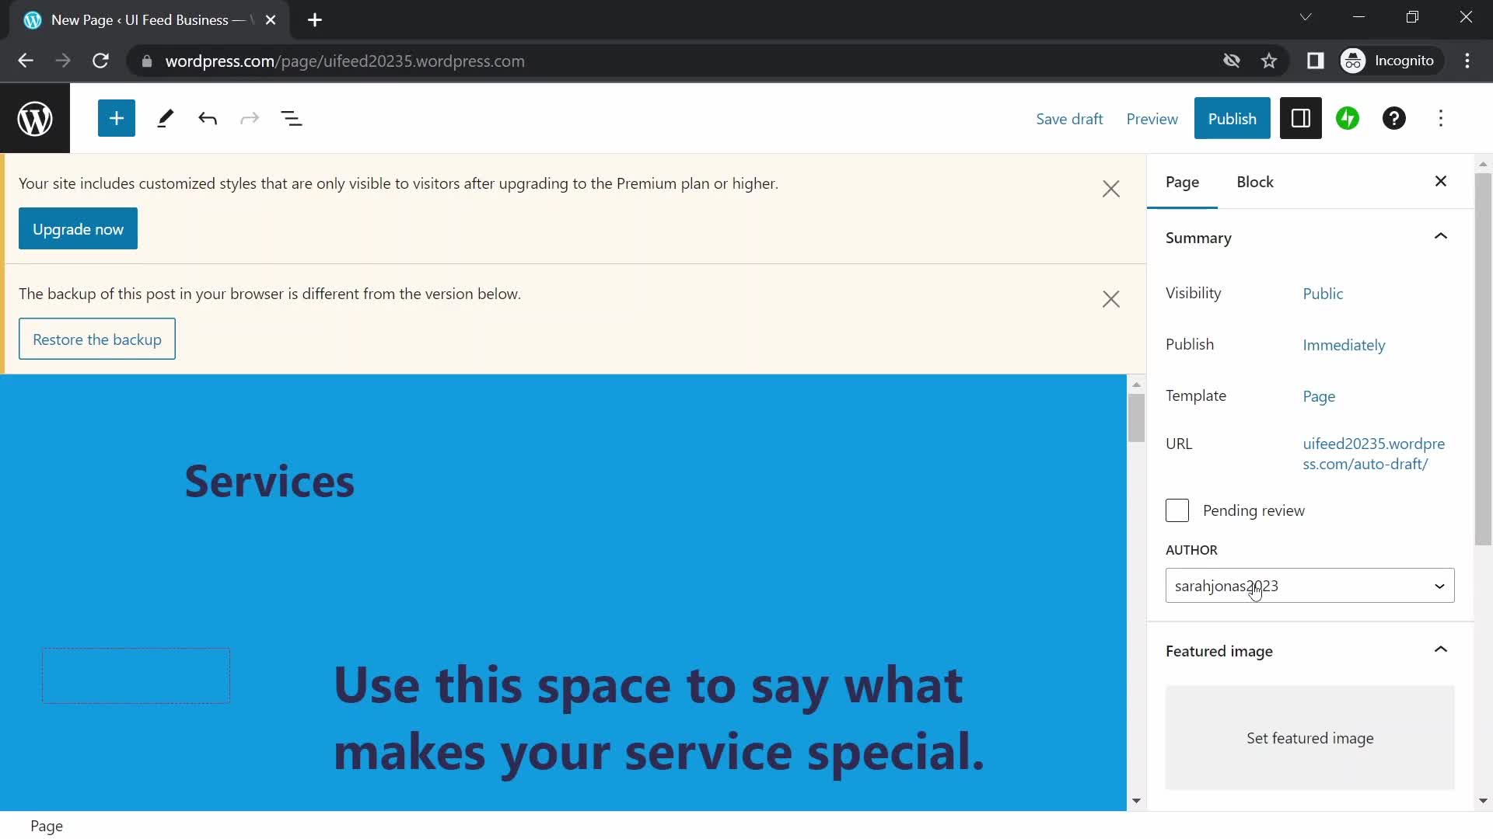
Task: Click the Publish button
Action: (x=1233, y=118)
